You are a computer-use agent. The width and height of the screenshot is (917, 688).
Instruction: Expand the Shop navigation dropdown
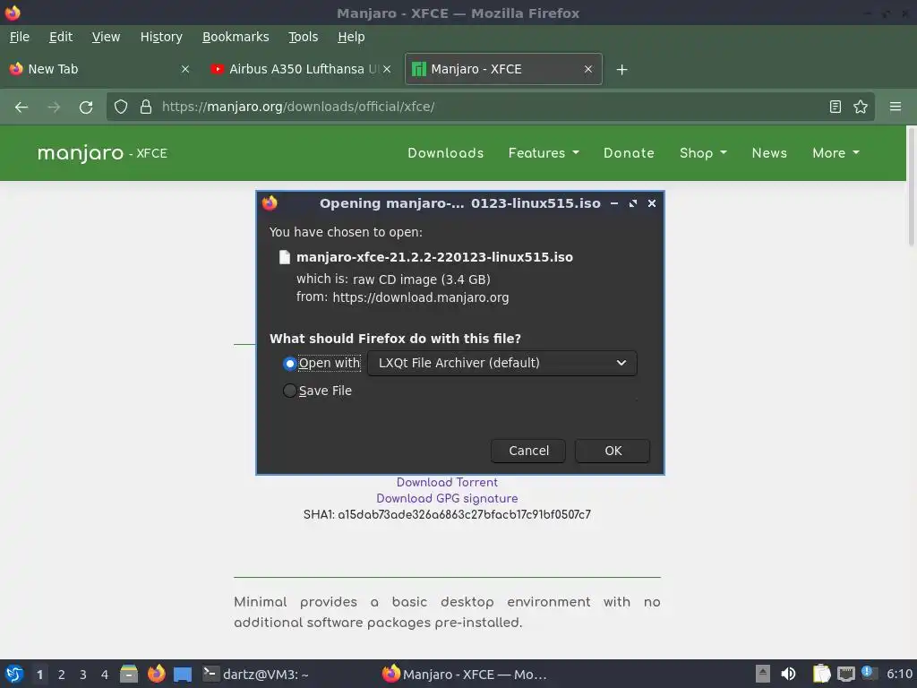703,153
